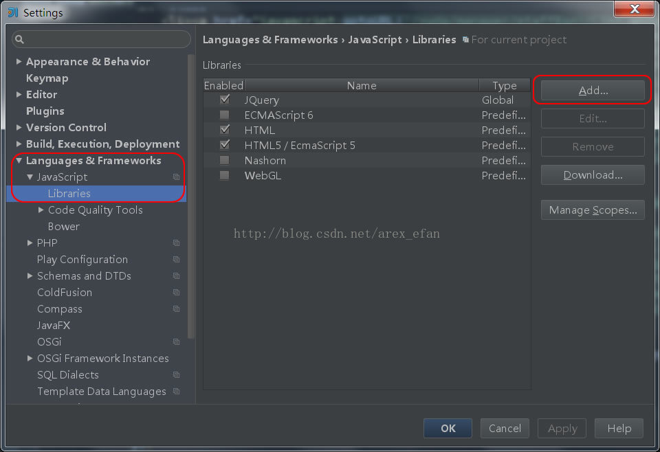The height and width of the screenshot is (452, 660).
Task: Expand Code Quality Tools arrow
Action: (x=41, y=210)
